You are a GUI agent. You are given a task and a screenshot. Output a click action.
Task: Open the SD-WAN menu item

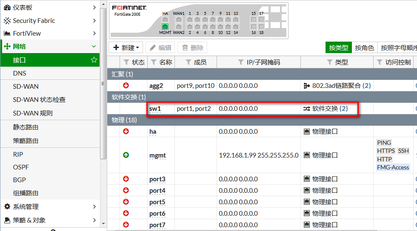point(26,87)
